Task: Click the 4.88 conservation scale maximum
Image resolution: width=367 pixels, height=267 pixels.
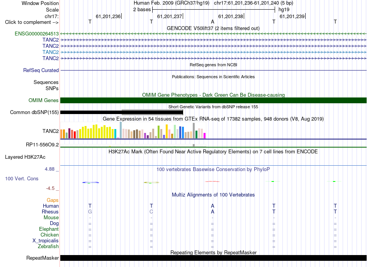Action: coord(49,169)
